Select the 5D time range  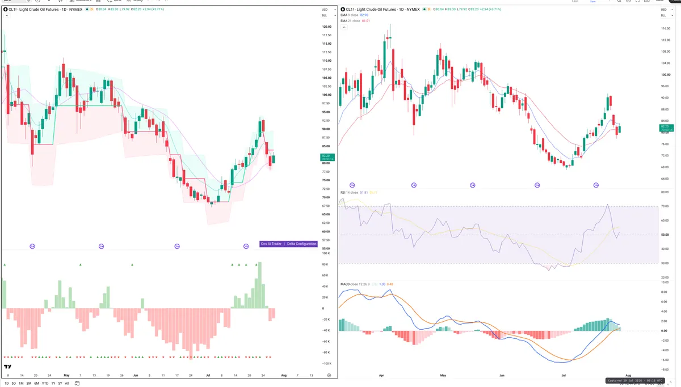point(14,383)
